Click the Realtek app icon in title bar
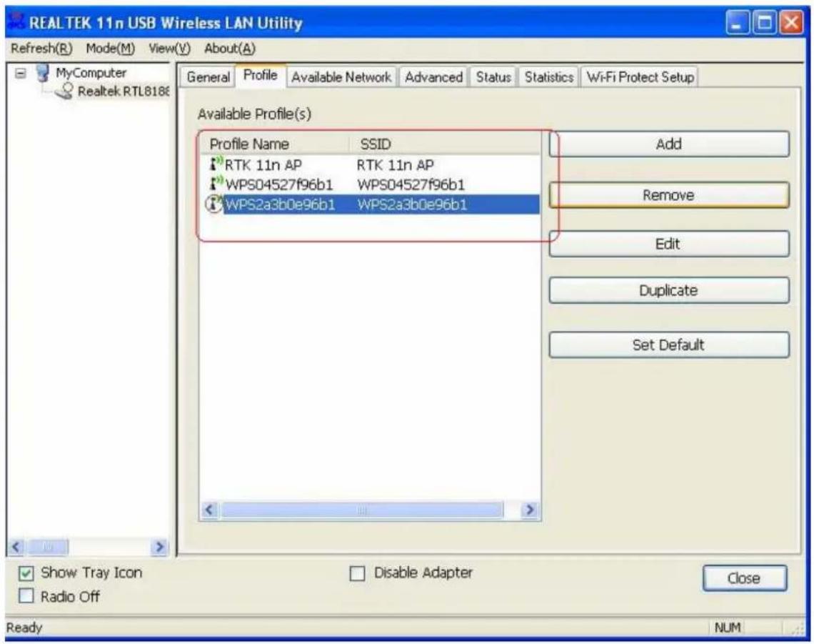Viewport: 814px width, 644px height. pyautogui.click(x=17, y=22)
